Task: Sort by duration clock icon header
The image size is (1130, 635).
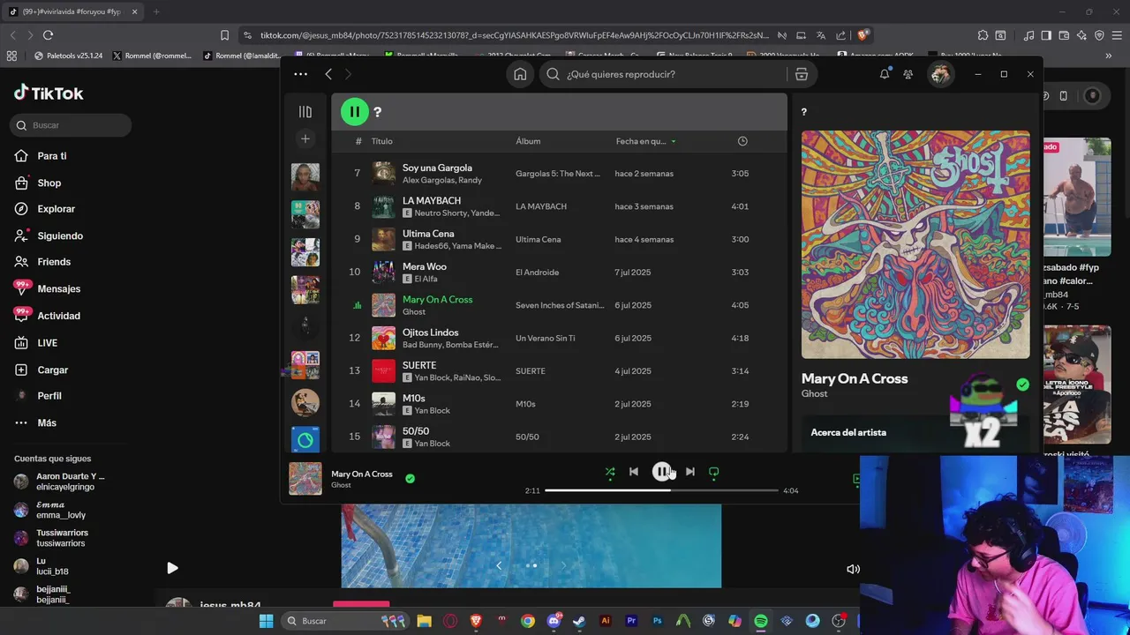Action: click(x=742, y=141)
